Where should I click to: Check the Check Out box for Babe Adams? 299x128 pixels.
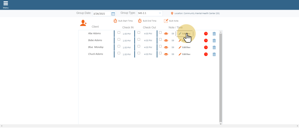click(139, 39)
